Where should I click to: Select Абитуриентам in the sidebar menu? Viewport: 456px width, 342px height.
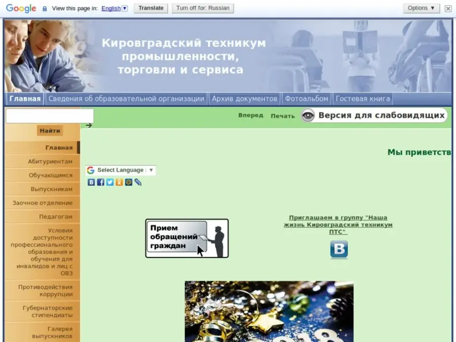pyautogui.click(x=50, y=162)
